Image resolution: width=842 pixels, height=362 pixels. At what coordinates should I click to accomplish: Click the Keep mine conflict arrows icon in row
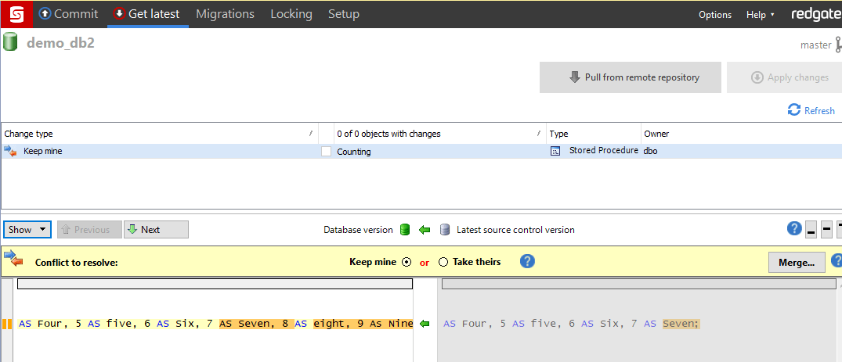pos(11,151)
